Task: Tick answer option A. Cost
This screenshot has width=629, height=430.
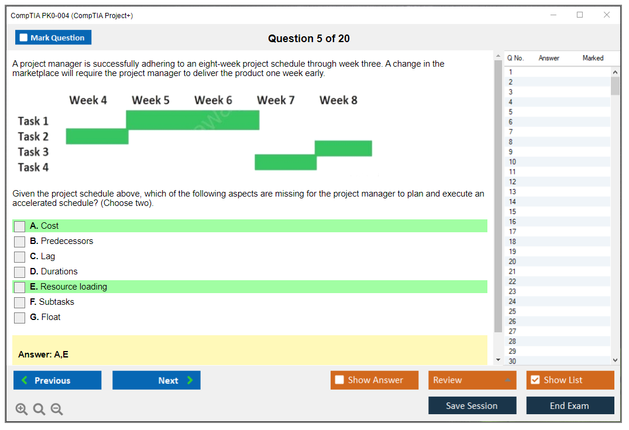Action: click(20, 226)
